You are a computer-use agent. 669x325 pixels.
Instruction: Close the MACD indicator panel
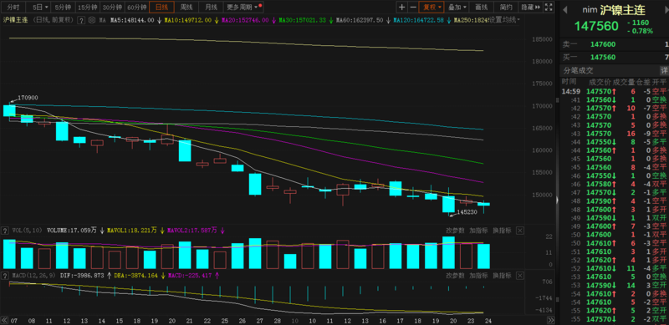[520, 276]
